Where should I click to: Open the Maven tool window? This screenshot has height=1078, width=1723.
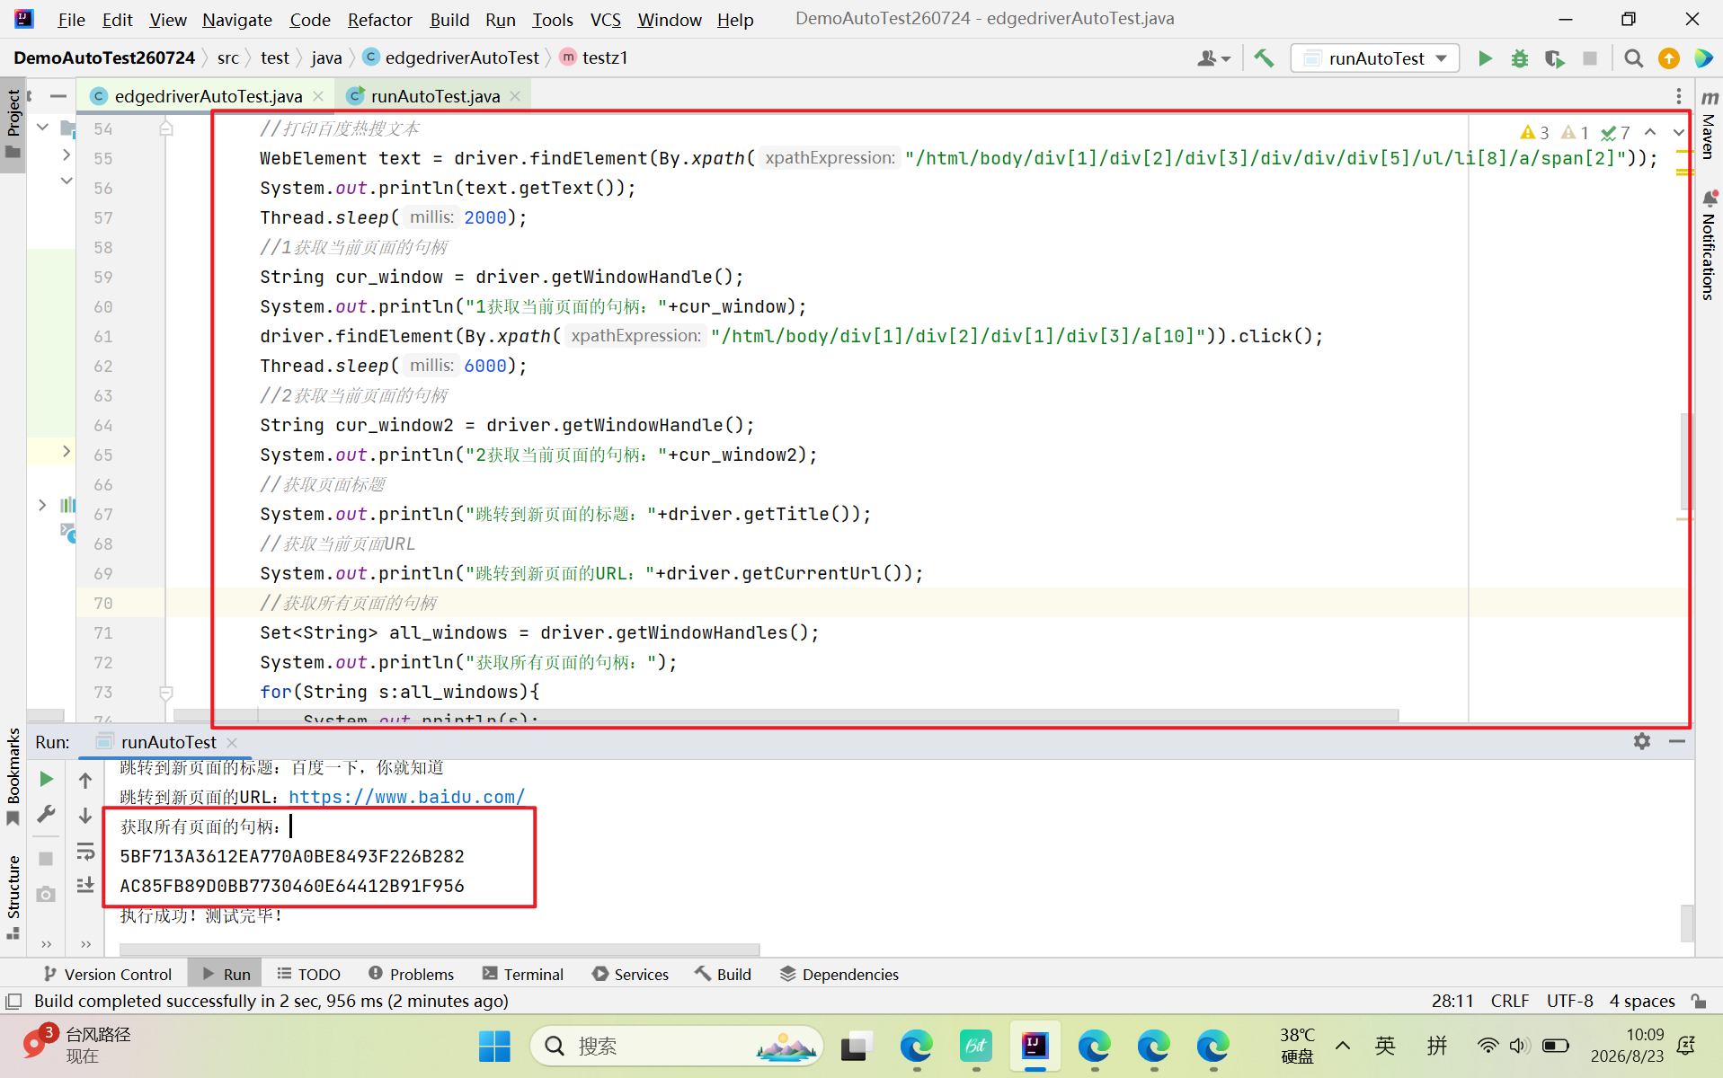tap(1709, 126)
